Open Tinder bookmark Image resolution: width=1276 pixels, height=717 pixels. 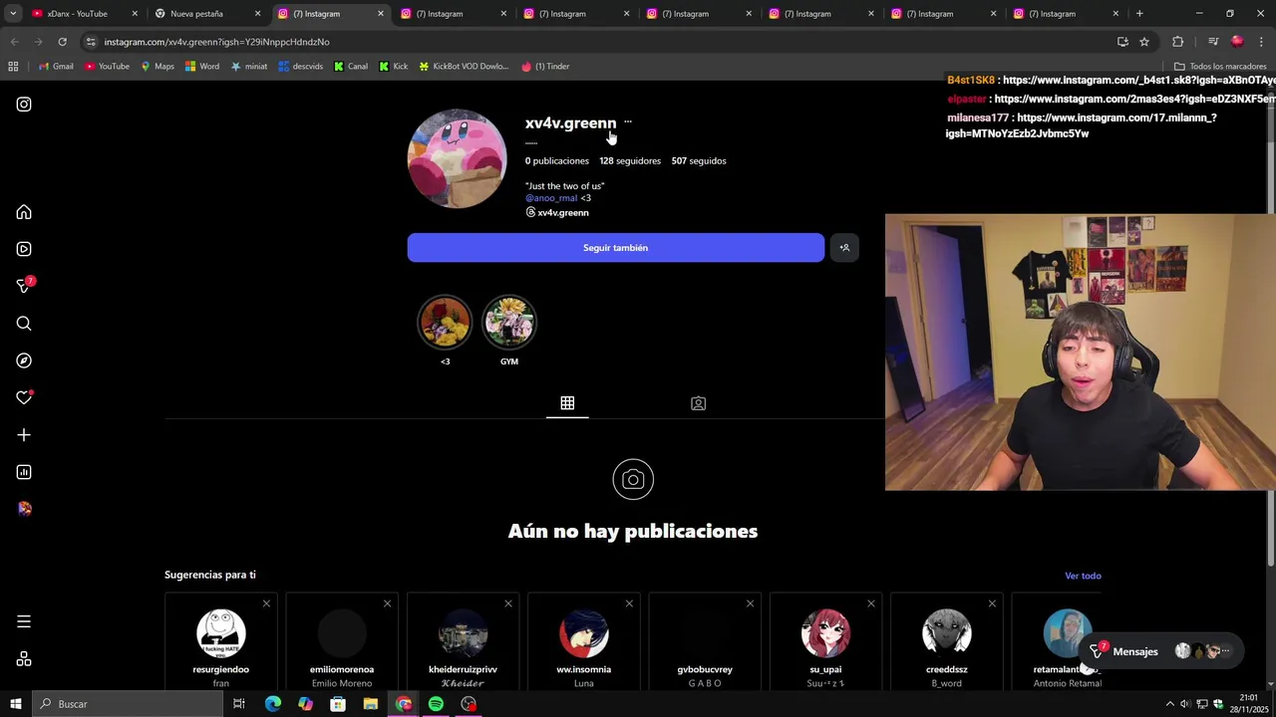pyautogui.click(x=545, y=67)
